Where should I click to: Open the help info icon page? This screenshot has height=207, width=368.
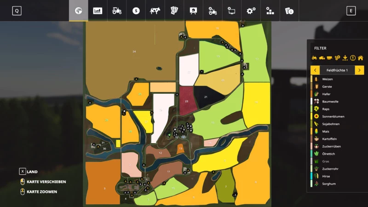[x=289, y=11]
